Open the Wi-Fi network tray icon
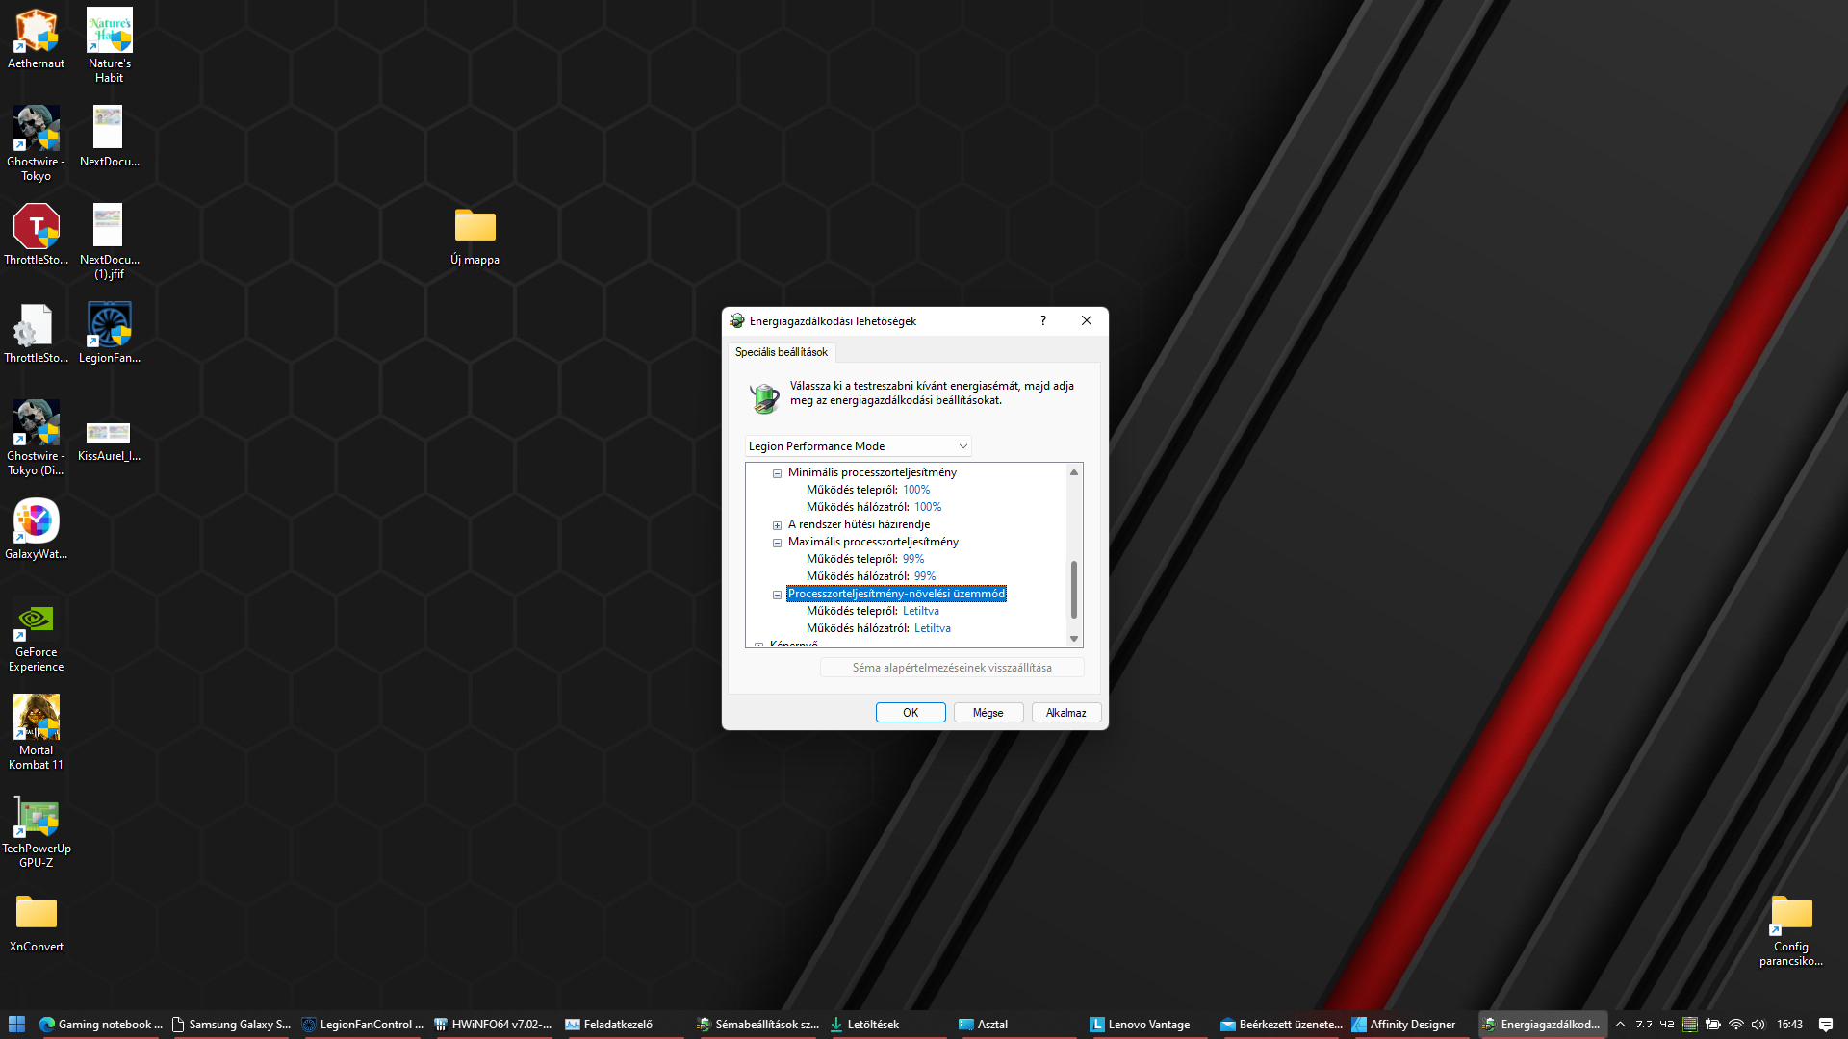This screenshot has width=1848, height=1039. (1736, 1024)
